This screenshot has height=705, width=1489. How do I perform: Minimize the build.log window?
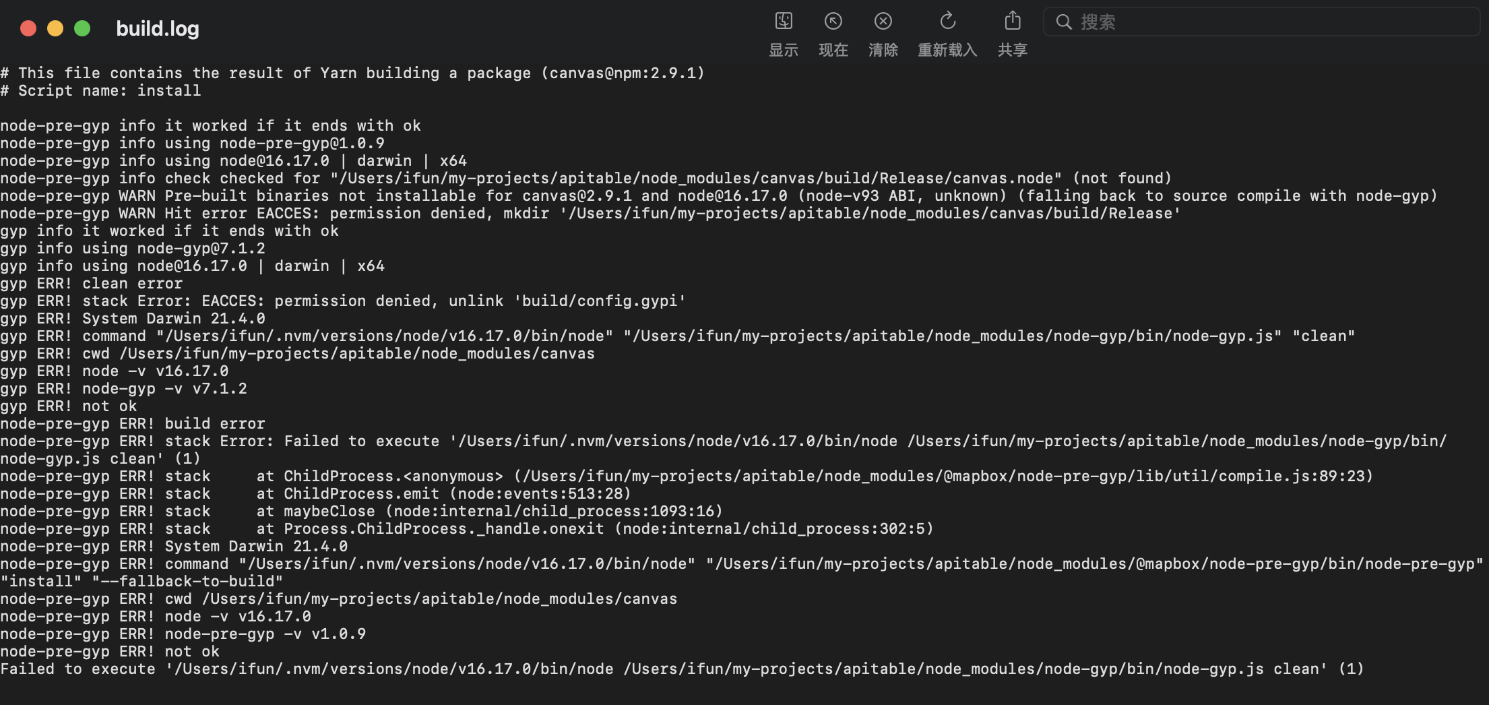tap(55, 28)
